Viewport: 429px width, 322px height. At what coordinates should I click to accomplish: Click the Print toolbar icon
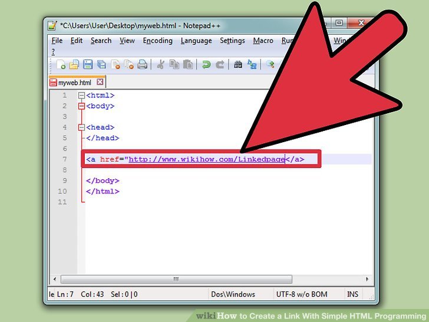coord(142,65)
